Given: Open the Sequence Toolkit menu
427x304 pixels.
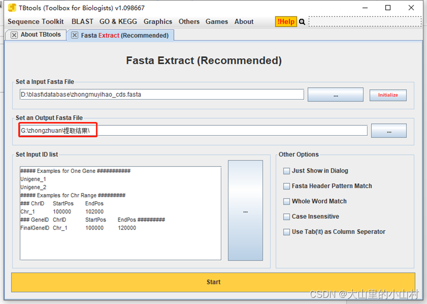Looking at the screenshot, I should pyautogui.click(x=36, y=22).
